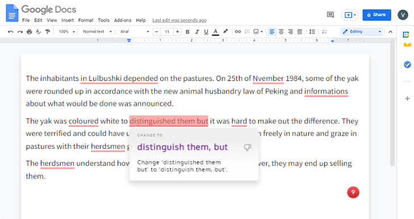Click the Google Docs home icon

(x=12, y=13)
